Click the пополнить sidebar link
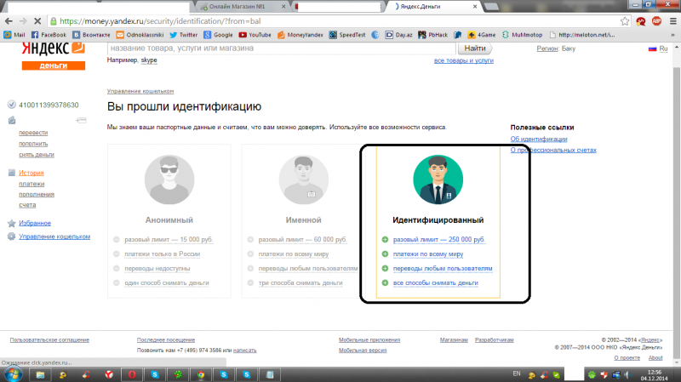Image resolution: width=681 pixels, height=382 pixels. (33, 144)
